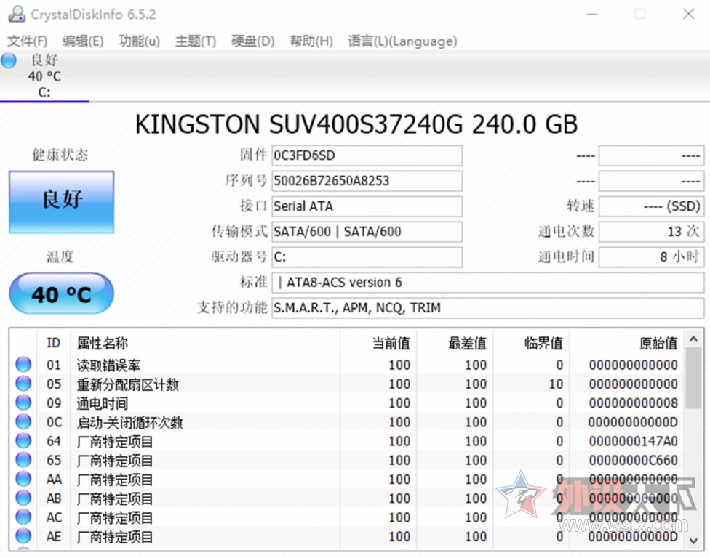This screenshot has width=710, height=558.
Task: Click status orb of attribute 65
Action: (23, 460)
